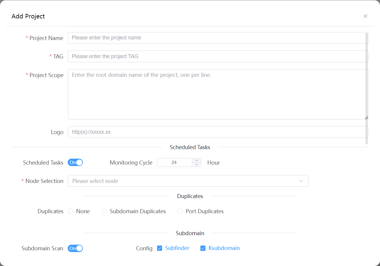The image size is (380, 266).
Task: Click the Ksubdomain label text
Action: tap(224, 248)
